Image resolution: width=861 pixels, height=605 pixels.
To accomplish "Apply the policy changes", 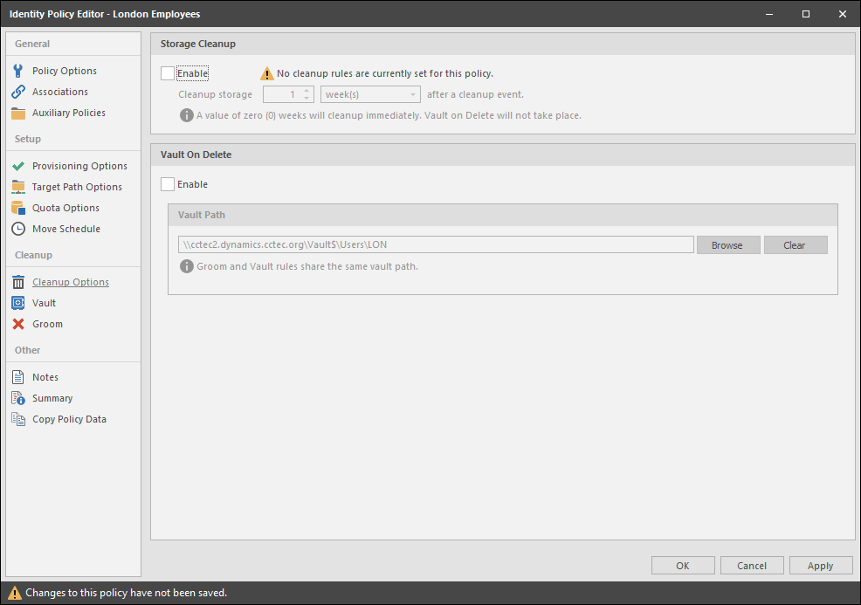I will click(x=821, y=566).
